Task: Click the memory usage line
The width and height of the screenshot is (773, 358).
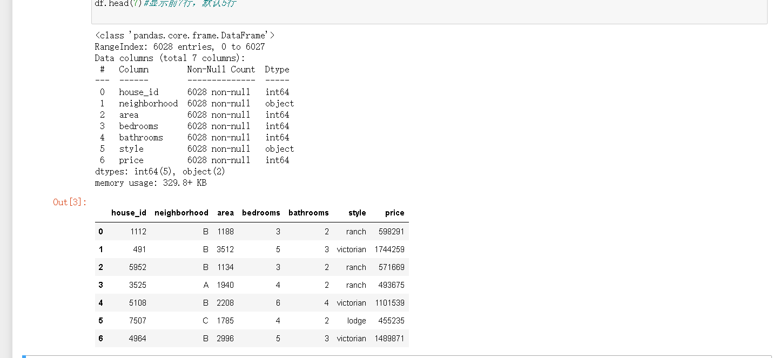Action: (151, 183)
